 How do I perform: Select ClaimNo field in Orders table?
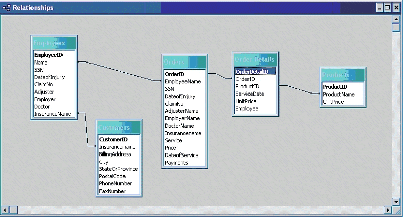tap(184, 104)
